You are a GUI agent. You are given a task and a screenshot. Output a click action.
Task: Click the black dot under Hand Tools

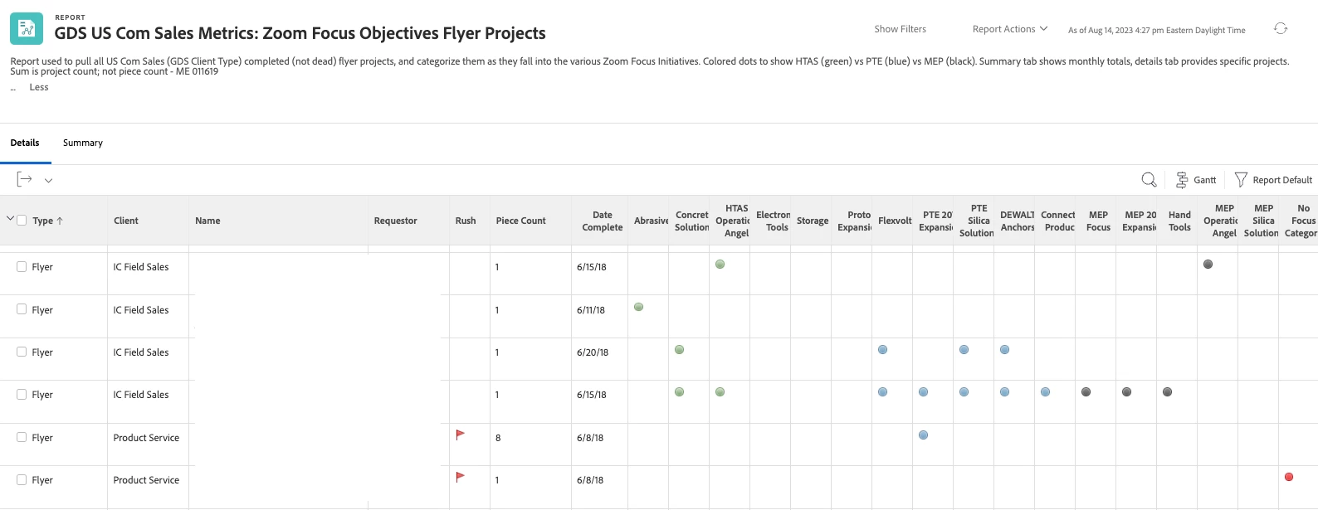coord(1167,392)
